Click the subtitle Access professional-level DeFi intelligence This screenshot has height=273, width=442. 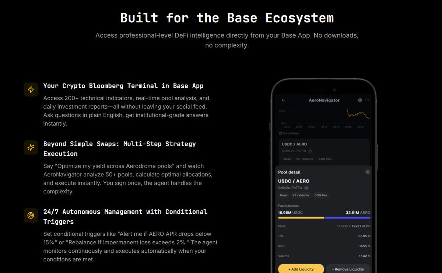(x=227, y=41)
